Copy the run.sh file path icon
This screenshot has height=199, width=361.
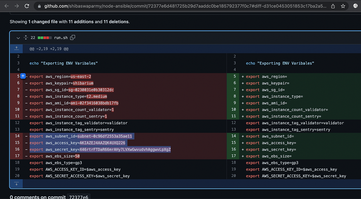[73, 38]
